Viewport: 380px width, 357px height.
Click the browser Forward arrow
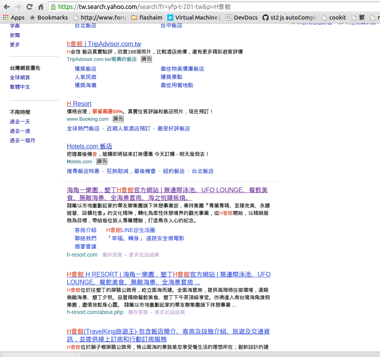click(x=18, y=7)
